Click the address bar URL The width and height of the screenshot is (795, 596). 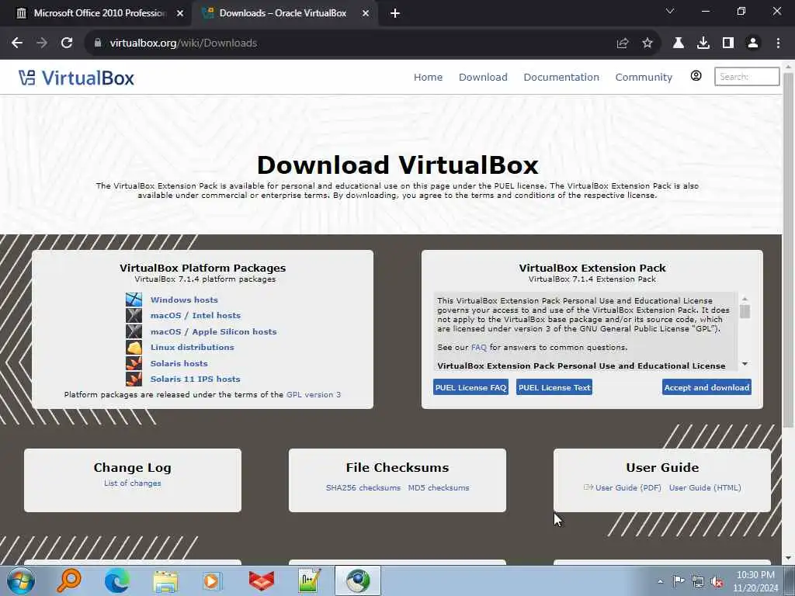pyautogui.click(x=183, y=43)
